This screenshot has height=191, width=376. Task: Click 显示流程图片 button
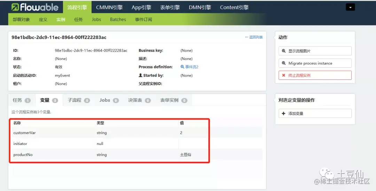(315, 51)
